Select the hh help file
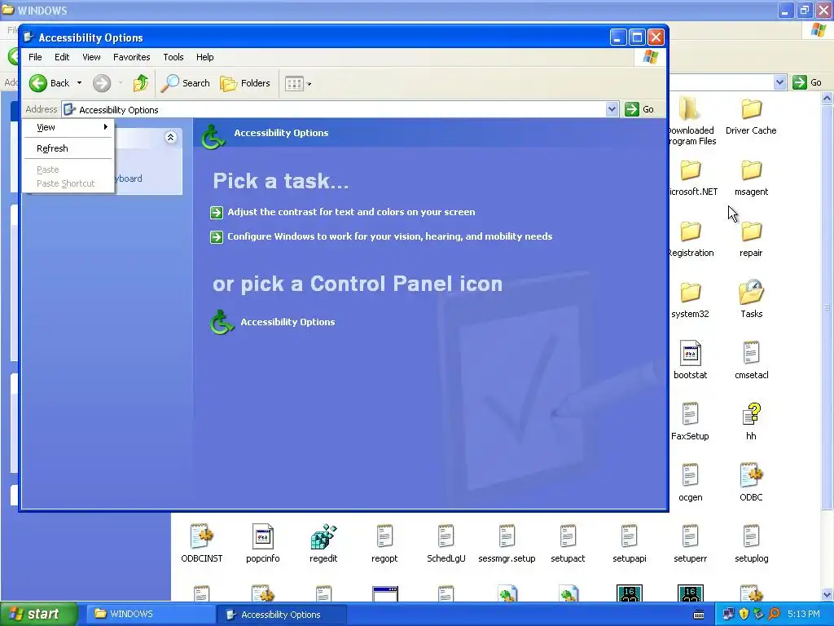 pyautogui.click(x=751, y=422)
